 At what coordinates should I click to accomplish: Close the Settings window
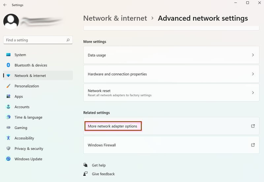pyautogui.click(x=260, y=3)
